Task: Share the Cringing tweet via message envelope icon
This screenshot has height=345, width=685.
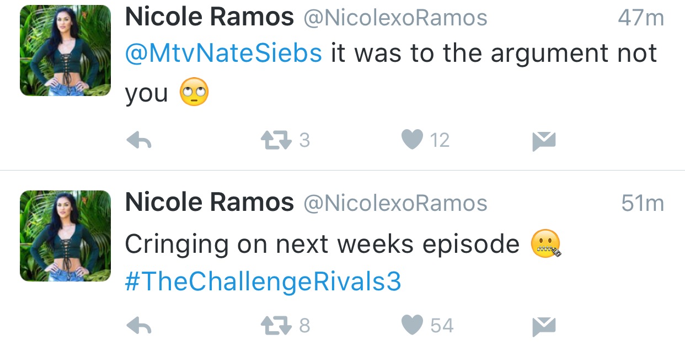Action: click(x=544, y=326)
